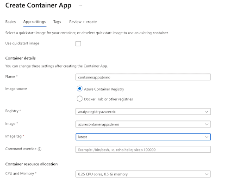Click the Command override label text
The image size is (237, 187).
[x=21, y=149]
